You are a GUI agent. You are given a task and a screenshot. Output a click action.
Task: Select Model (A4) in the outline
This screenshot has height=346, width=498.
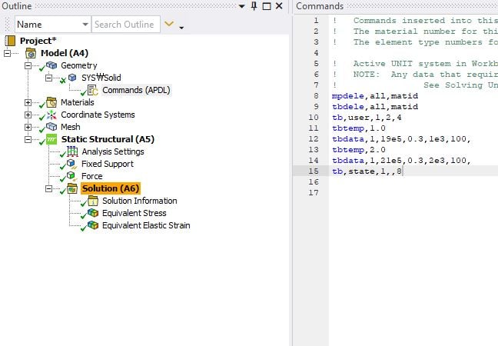point(65,53)
